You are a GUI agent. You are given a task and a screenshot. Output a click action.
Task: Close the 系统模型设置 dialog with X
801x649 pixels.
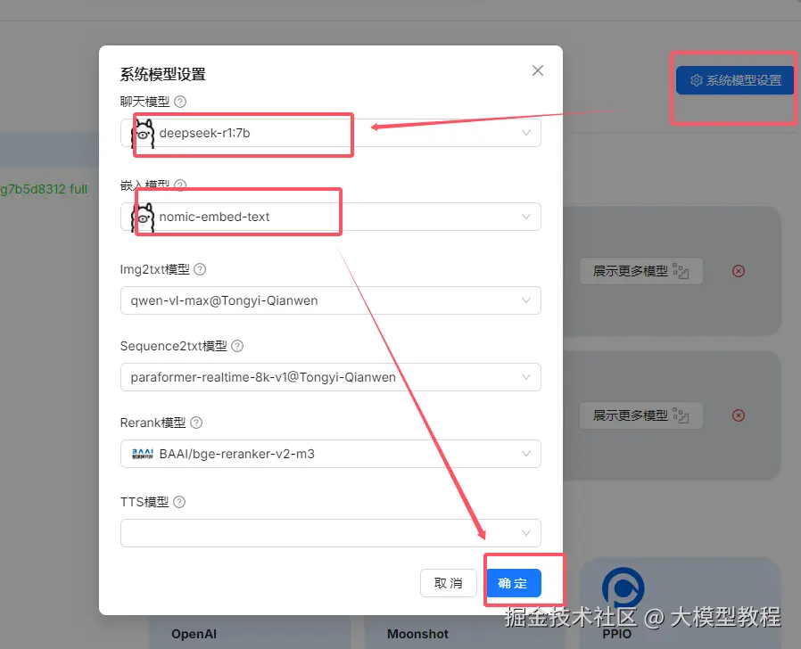[537, 70]
